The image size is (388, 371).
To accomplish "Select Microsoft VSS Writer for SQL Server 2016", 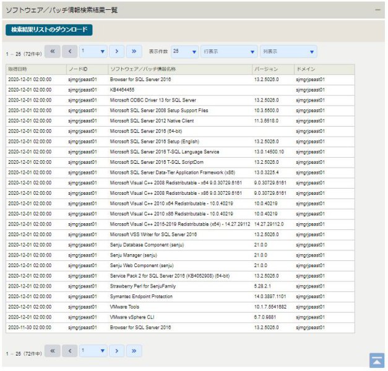I will [x=153, y=234].
